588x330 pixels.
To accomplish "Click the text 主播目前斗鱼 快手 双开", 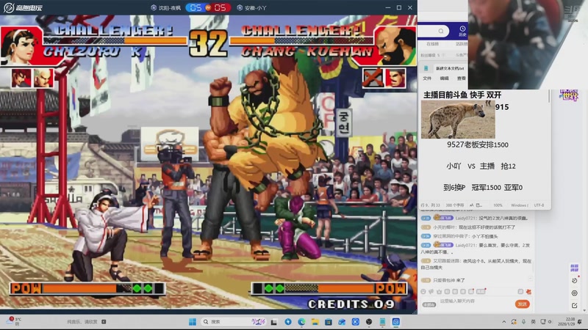I will click(x=462, y=95).
